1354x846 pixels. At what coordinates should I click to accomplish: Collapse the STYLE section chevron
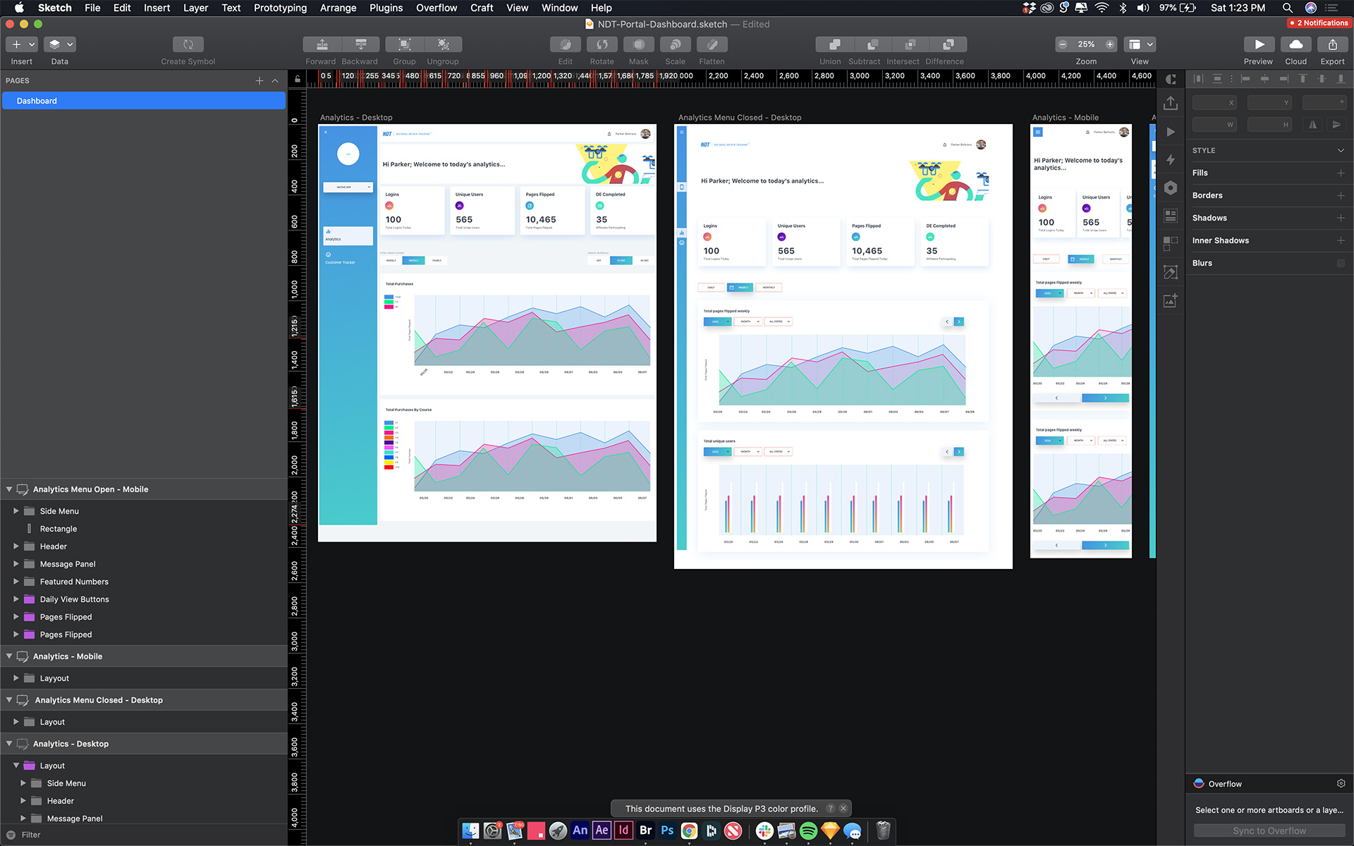pyautogui.click(x=1341, y=150)
